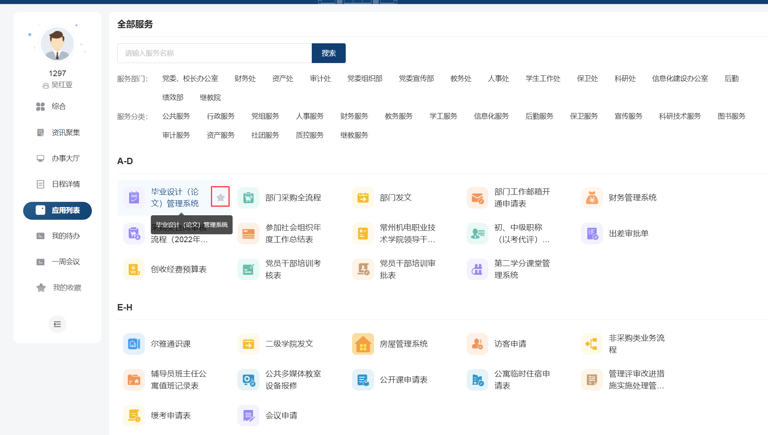Filter by 财务处 department
This screenshot has width=768, height=435.
click(x=245, y=78)
